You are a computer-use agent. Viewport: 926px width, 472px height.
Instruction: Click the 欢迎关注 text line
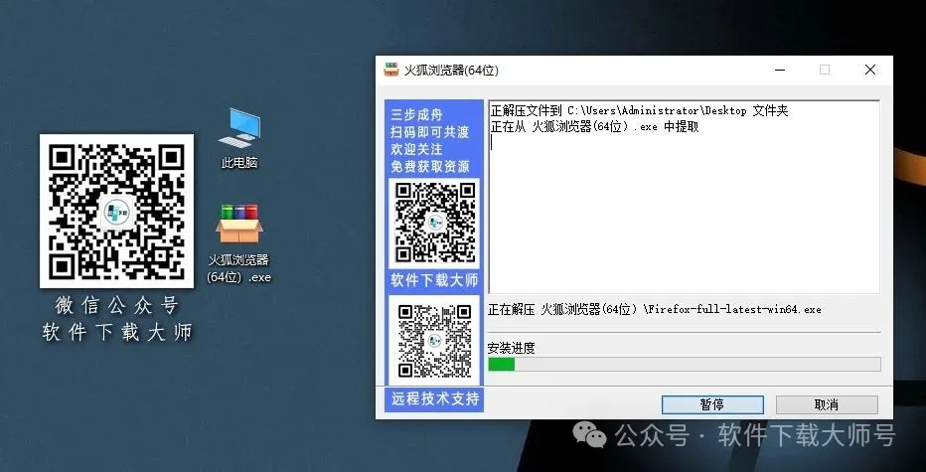click(x=416, y=149)
